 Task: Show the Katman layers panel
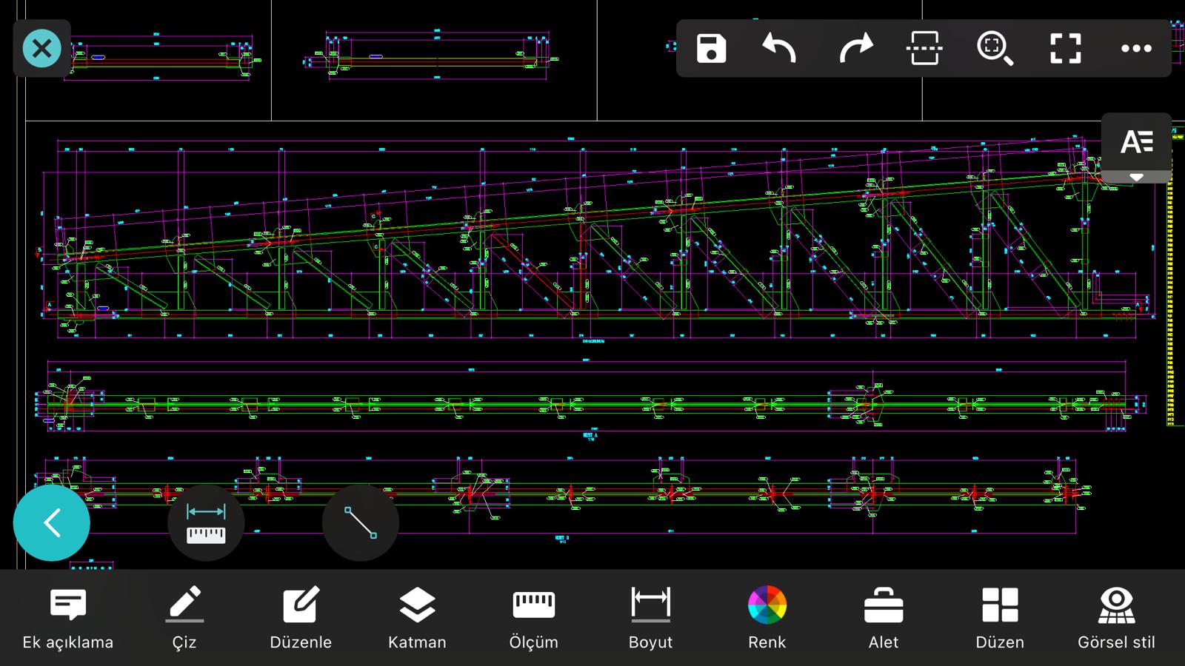[417, 619]
